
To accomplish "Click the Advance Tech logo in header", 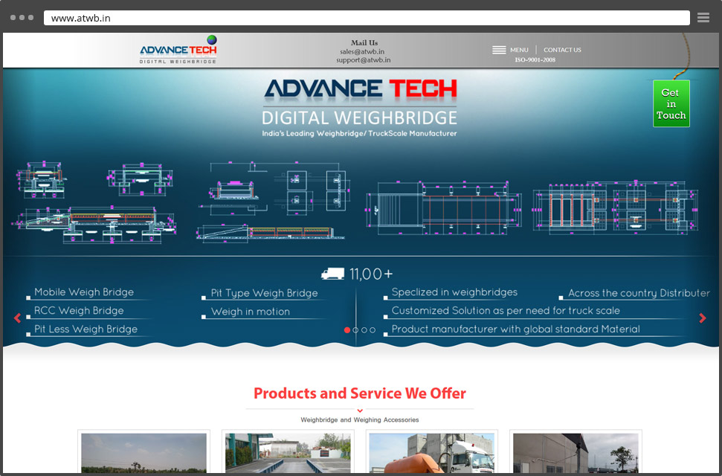I will coord(178,50).
